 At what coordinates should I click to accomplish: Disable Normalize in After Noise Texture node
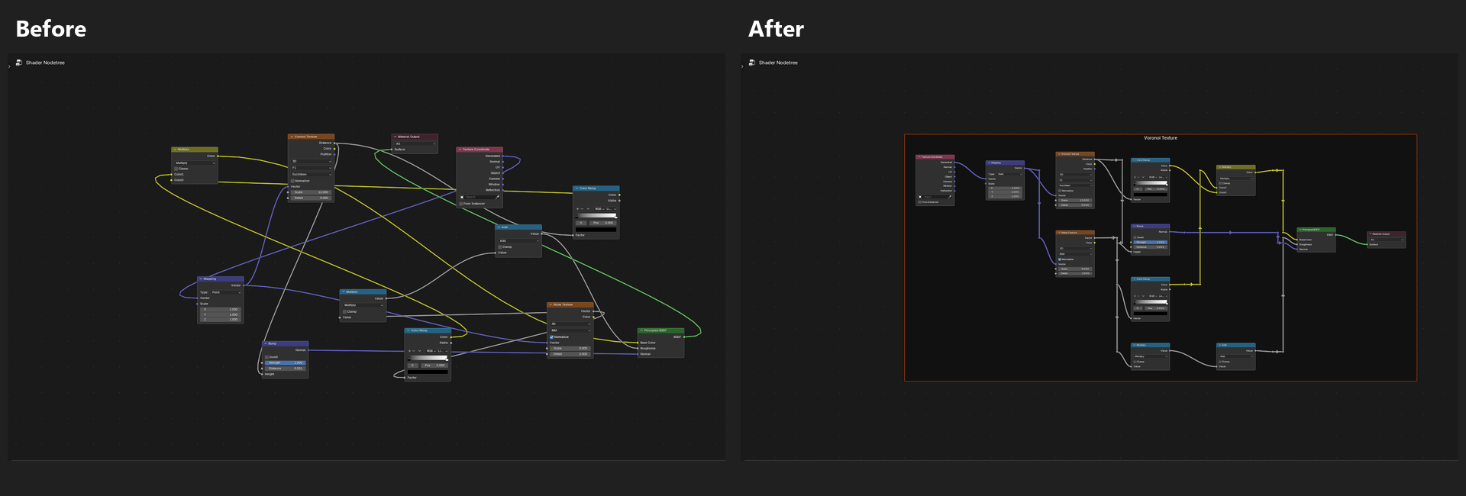click(1060, 259)
